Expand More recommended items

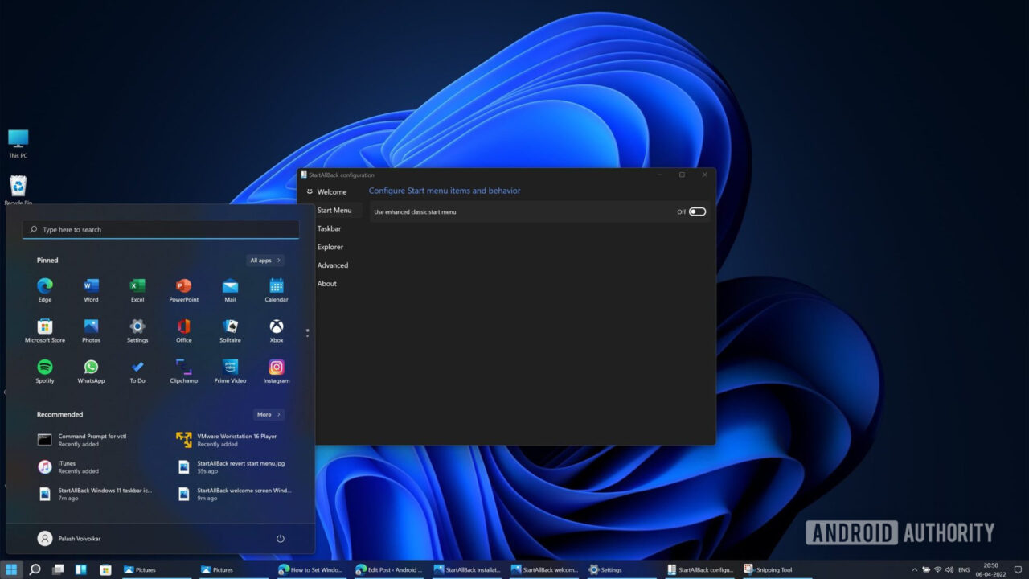269,414
